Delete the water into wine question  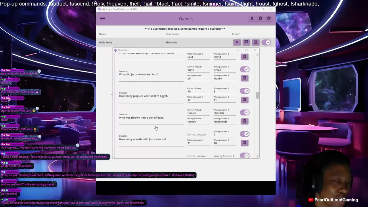coord(245,78)
